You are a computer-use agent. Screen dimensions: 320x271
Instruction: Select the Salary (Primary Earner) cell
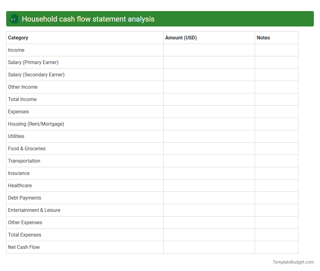[33, 62]
